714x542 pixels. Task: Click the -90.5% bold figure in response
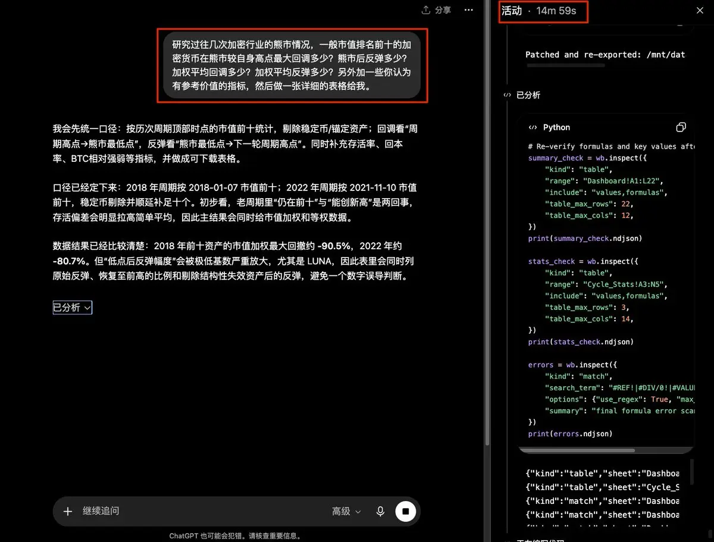coord(333,246)
